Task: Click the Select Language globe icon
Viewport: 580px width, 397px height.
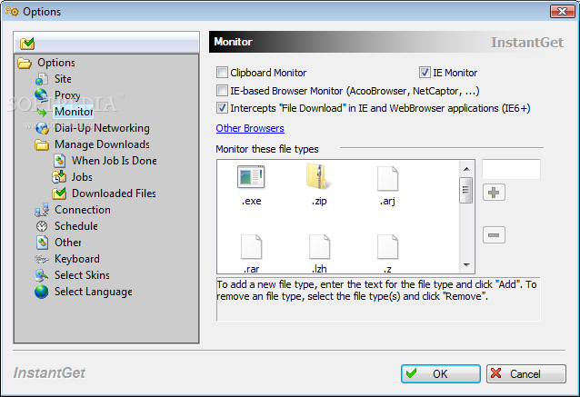Action: (x=42, y=292)
